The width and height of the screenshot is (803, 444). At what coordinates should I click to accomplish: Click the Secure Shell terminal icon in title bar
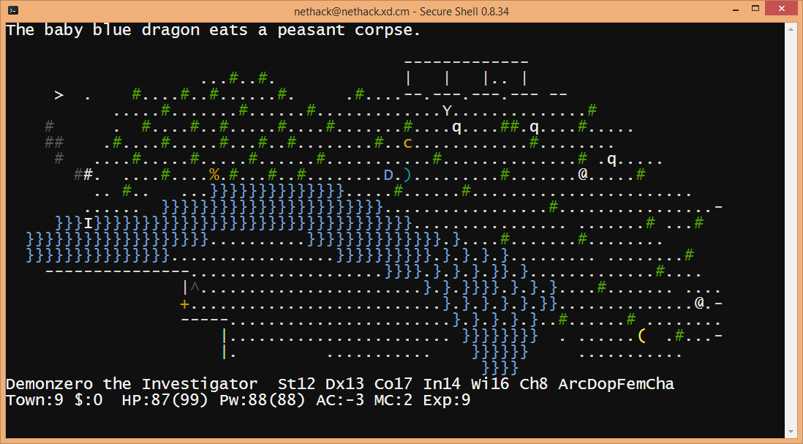(x=14, y=10)
